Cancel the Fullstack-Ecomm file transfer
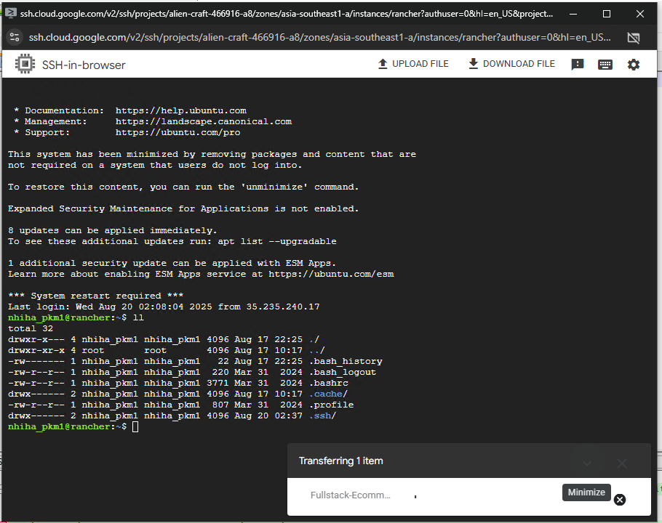Viewport: 662px width, 523px height. [x=620, y=500]
